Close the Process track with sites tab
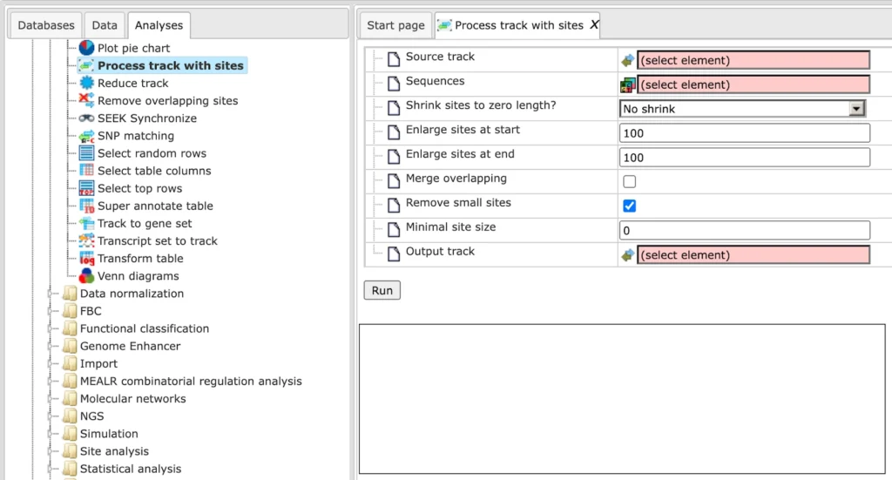The height and width of the screenshot is (480, 892). 594,25
